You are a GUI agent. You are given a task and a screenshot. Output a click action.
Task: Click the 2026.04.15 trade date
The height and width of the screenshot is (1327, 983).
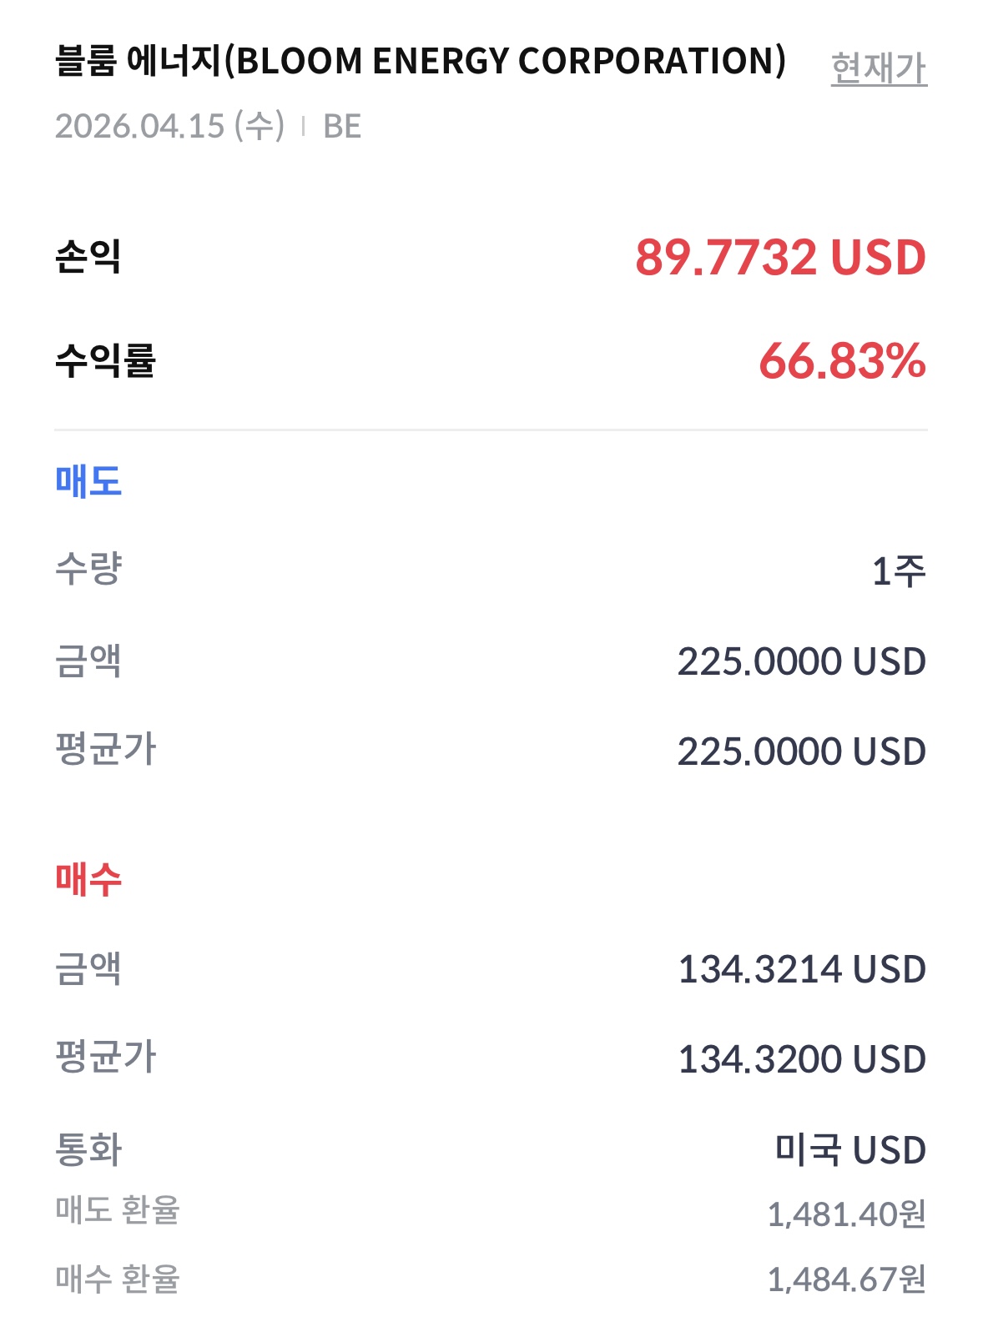coord(169,126)
